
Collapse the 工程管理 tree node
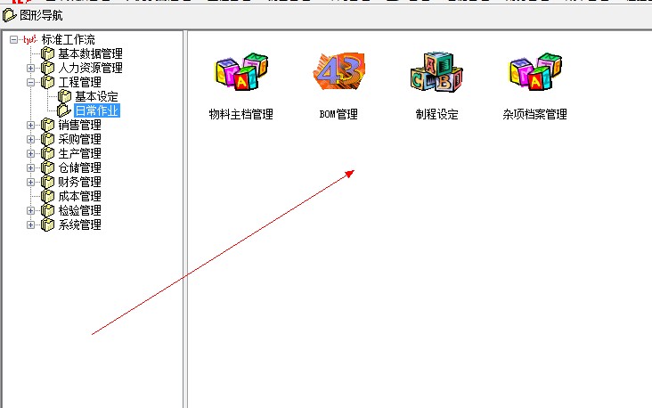click(x=30, y=82)
